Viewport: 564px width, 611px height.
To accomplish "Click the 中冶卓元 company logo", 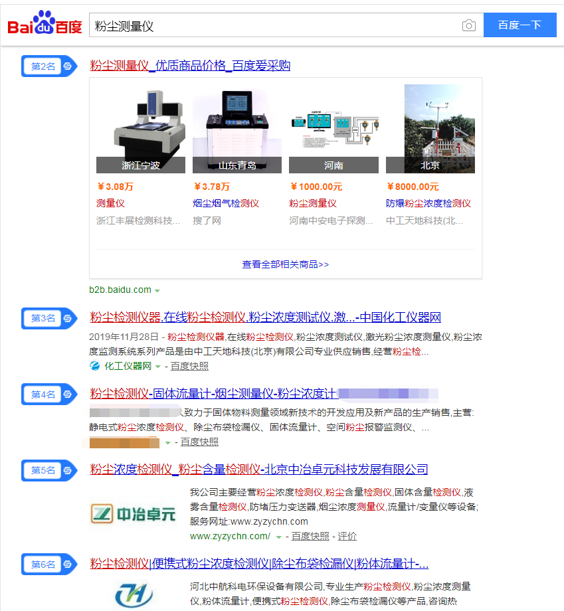I will (133, 514).
